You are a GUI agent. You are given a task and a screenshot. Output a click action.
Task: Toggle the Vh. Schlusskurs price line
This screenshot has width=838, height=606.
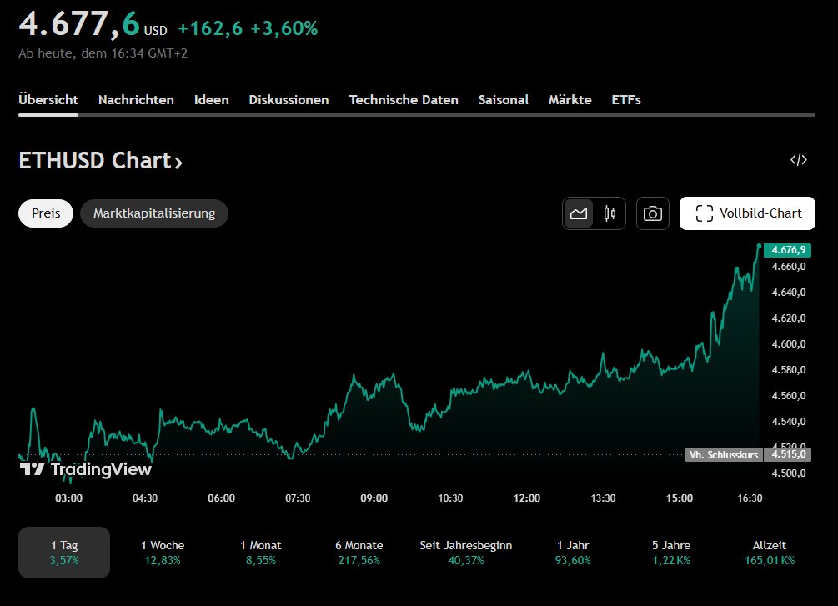point(722,454)
